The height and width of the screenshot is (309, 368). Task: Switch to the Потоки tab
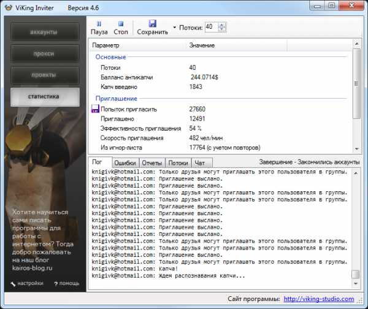(x=178, y=163)
